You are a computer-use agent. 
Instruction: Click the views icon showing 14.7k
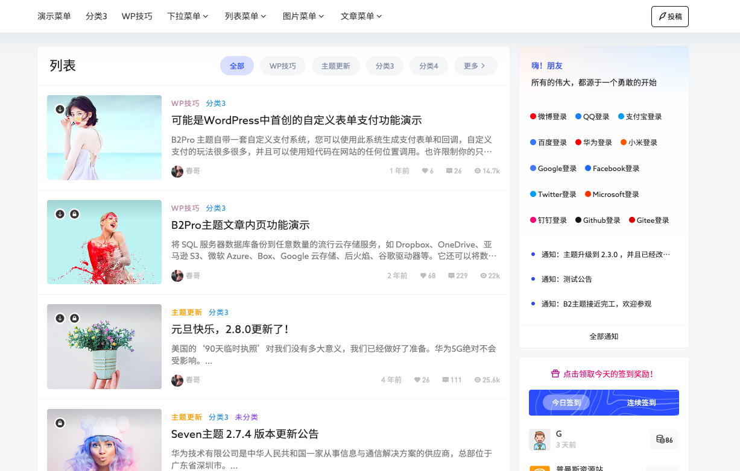coord(477,171)
